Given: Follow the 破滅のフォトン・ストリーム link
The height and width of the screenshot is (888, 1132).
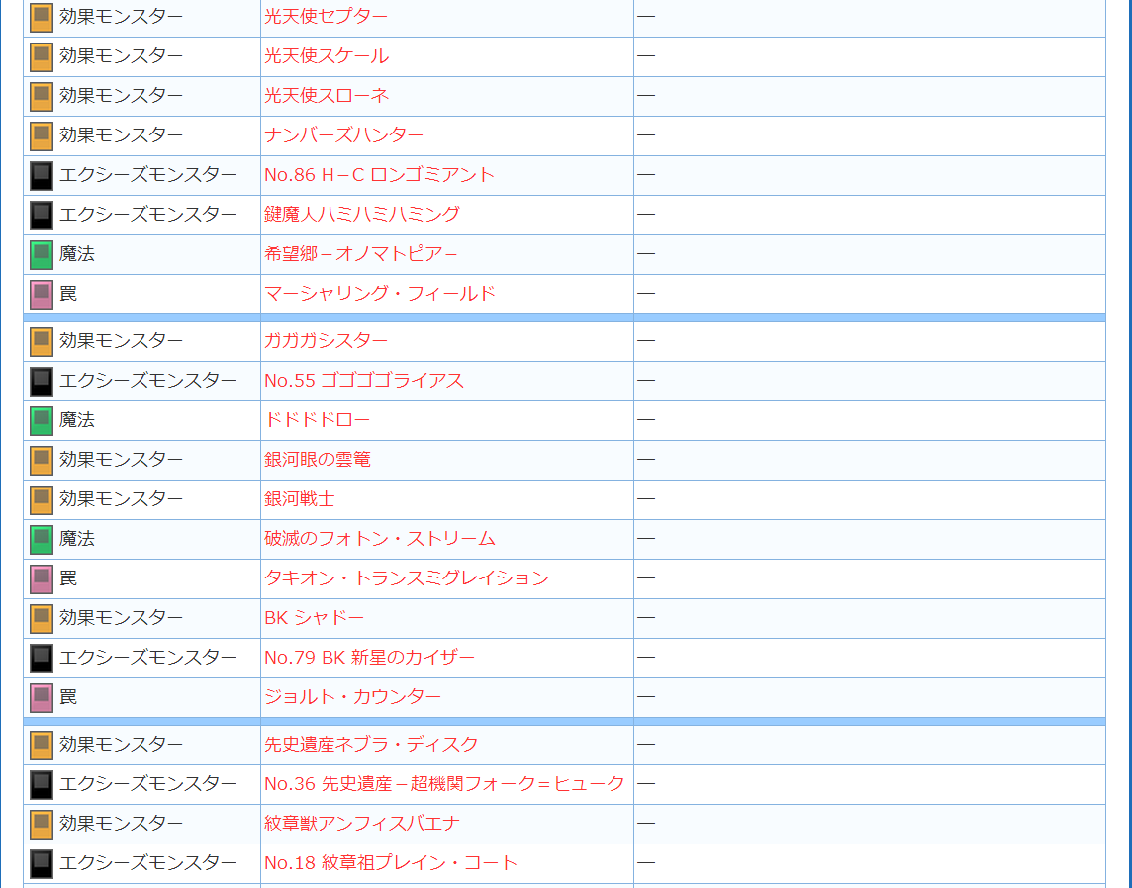Looking at the screenshot, I should click(380, 538).
